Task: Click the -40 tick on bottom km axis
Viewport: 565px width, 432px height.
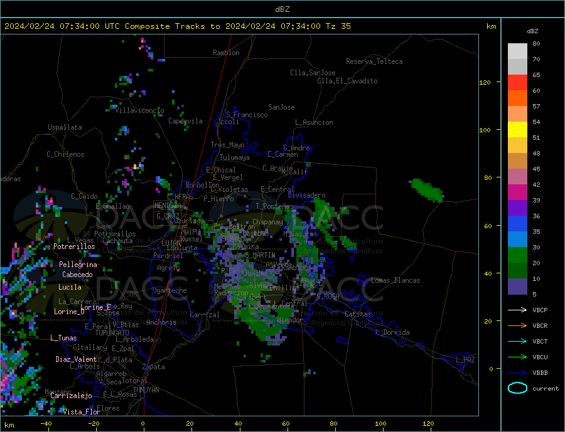Action: 46,424
